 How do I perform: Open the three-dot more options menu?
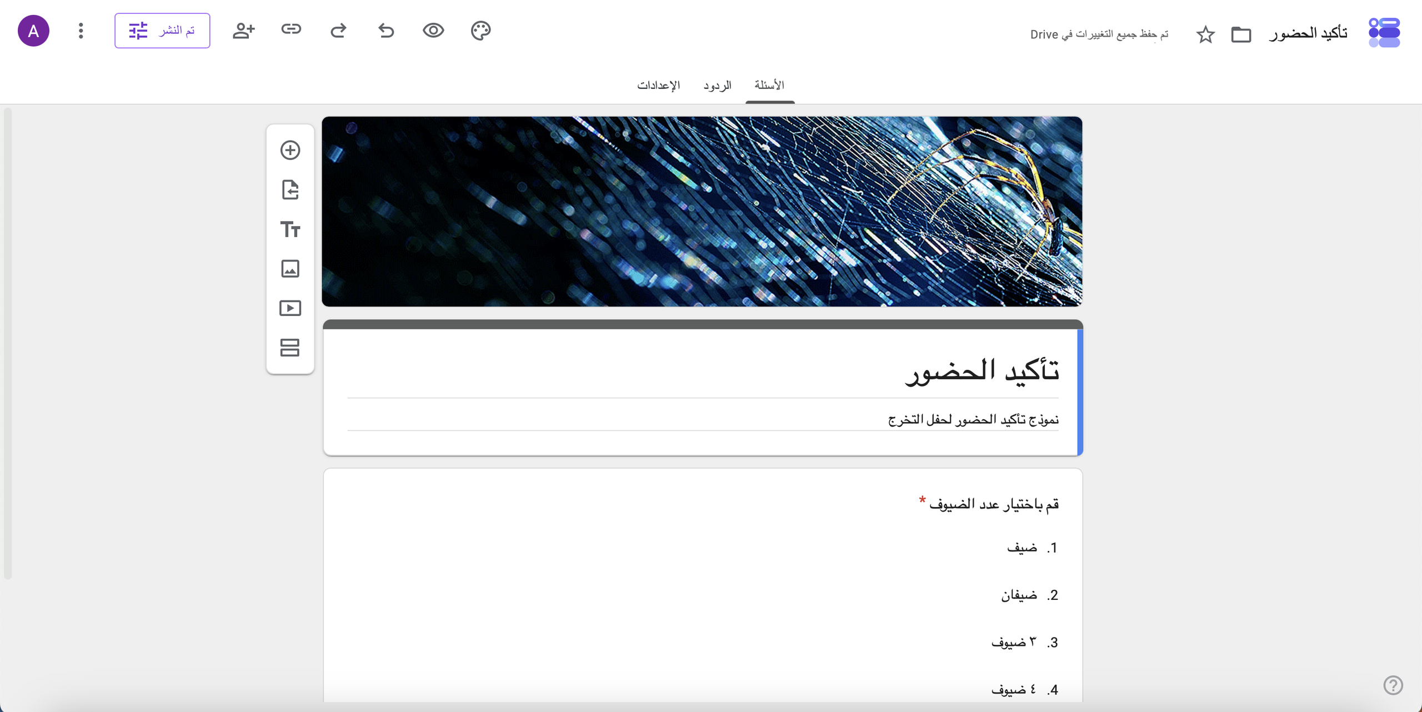pos(81,31)
